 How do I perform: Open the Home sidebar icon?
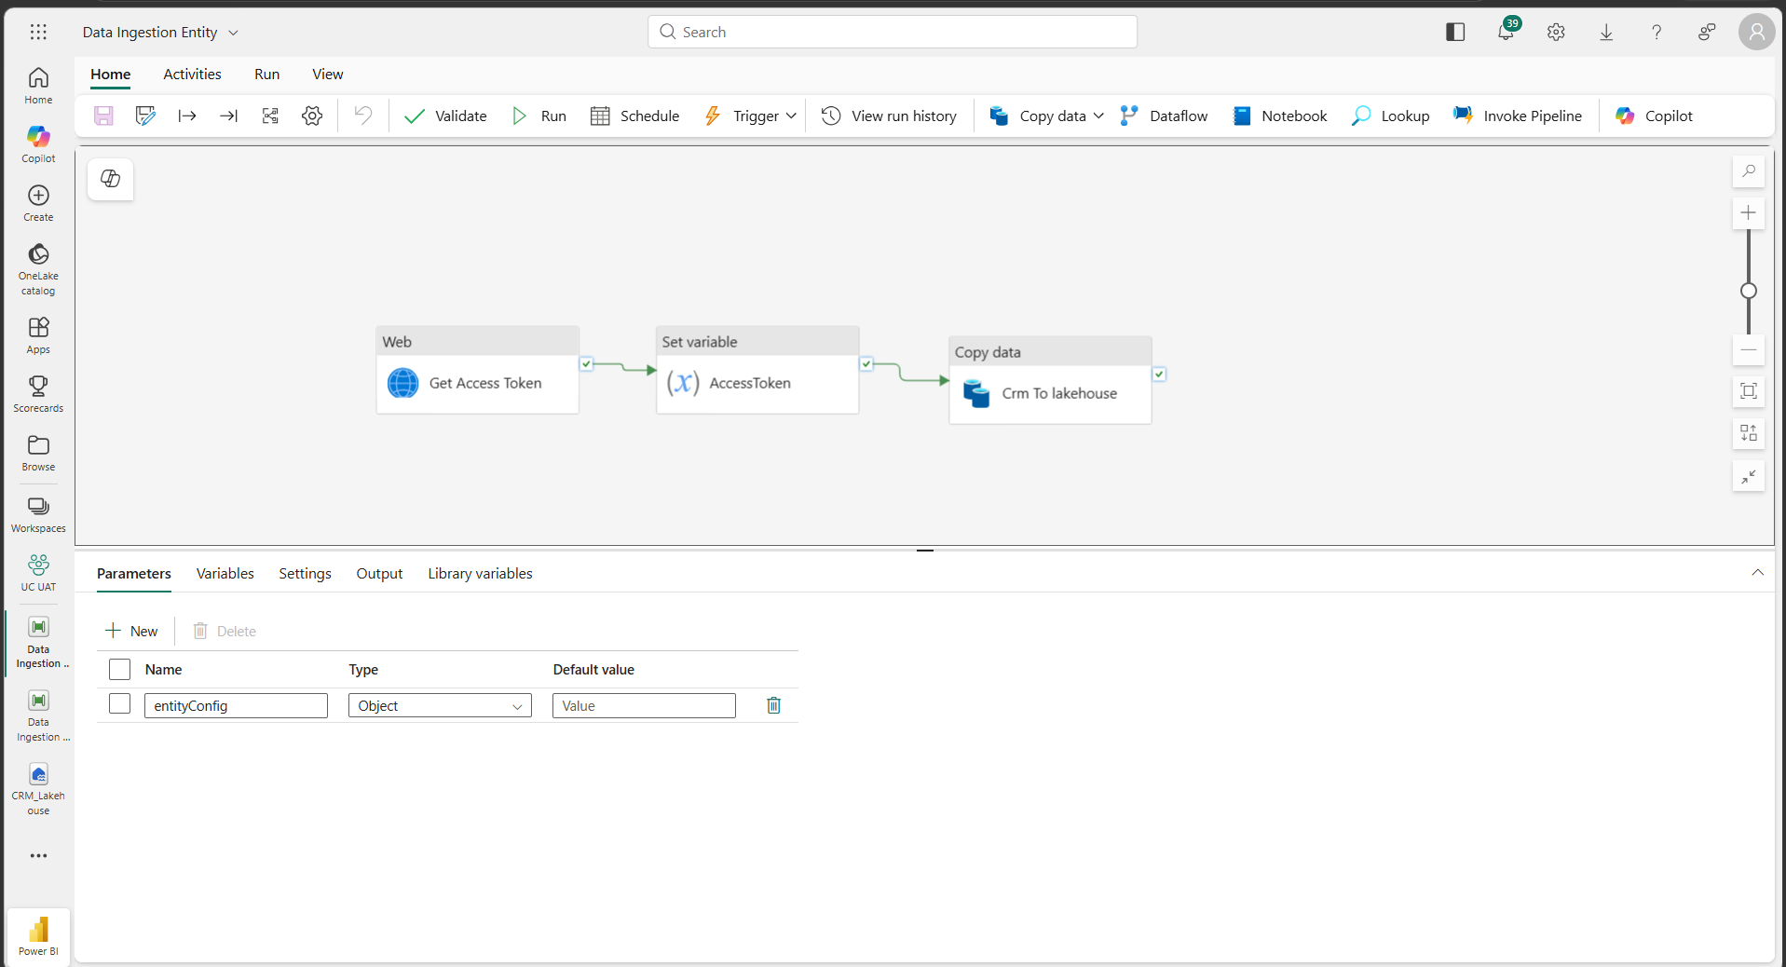click(x=38, y=86)
